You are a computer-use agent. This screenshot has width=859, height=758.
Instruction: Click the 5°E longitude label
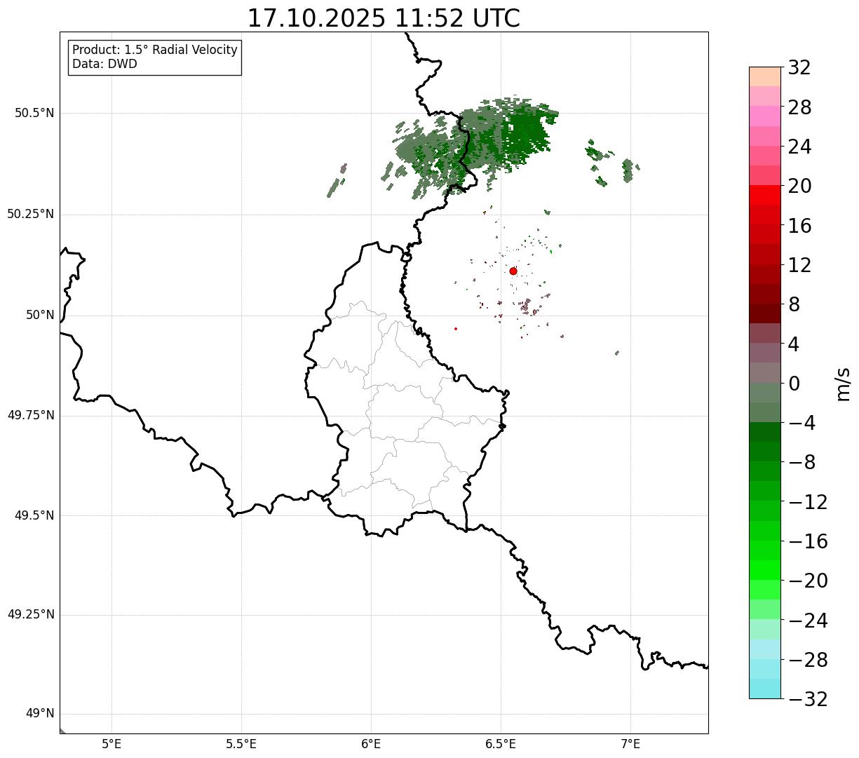[111, 744]
